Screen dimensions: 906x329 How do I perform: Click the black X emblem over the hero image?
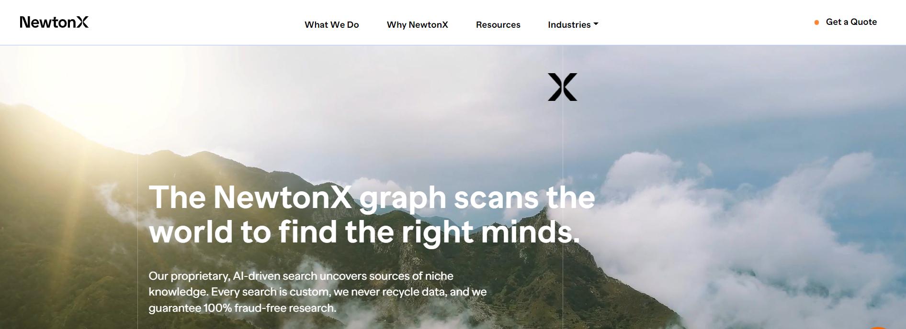(x=563, y=87)
